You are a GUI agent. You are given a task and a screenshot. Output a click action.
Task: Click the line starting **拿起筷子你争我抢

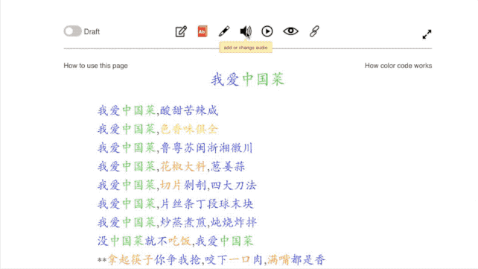click(x=211, y=260)
